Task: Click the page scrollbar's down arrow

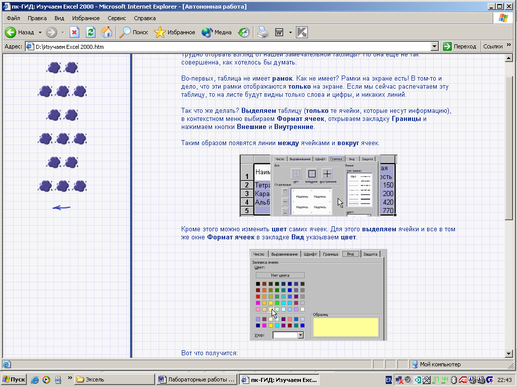Action: point(509,354)
